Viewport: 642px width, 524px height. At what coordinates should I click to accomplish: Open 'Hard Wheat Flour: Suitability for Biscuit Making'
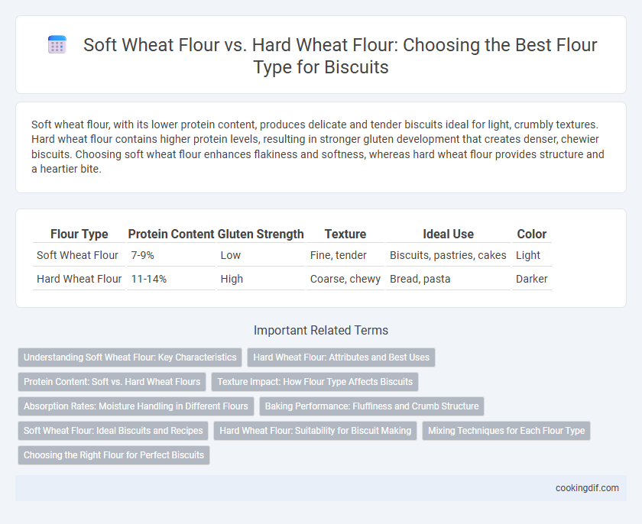(315, 431)
